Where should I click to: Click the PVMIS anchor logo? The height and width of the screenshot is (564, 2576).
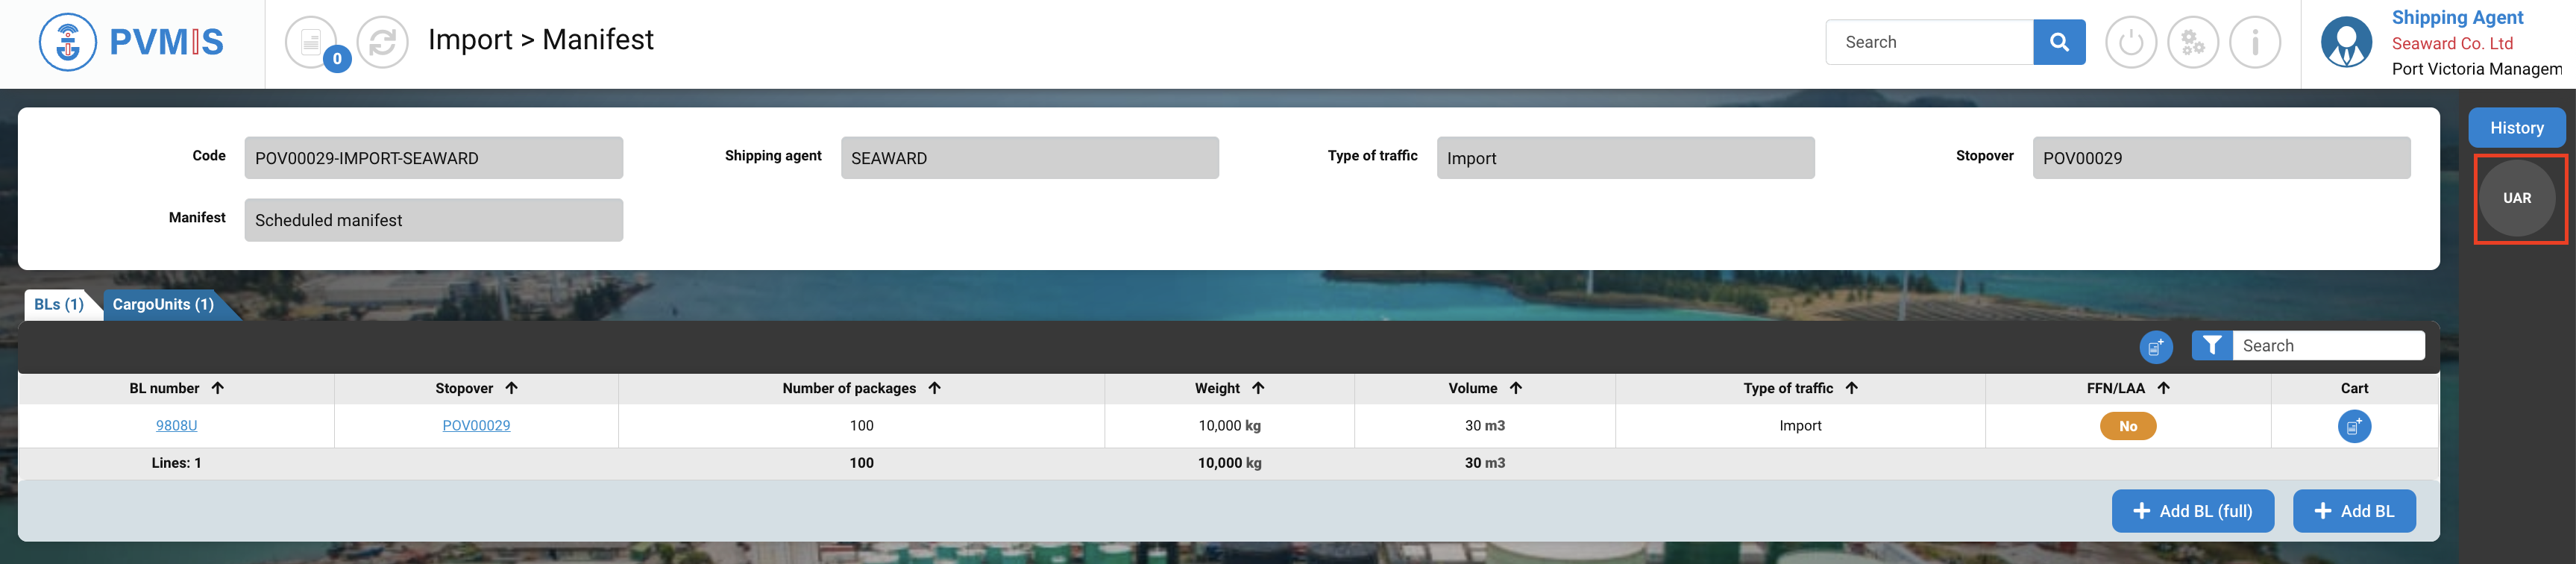[x=67, y=42]
